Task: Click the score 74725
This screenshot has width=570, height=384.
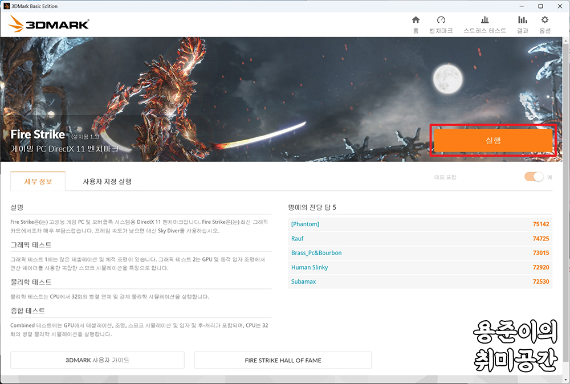Action: tap(540, 239)
